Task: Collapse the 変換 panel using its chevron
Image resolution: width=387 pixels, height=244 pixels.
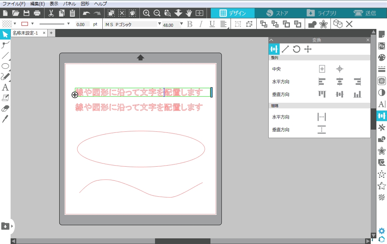Action: tap(271, 40)
